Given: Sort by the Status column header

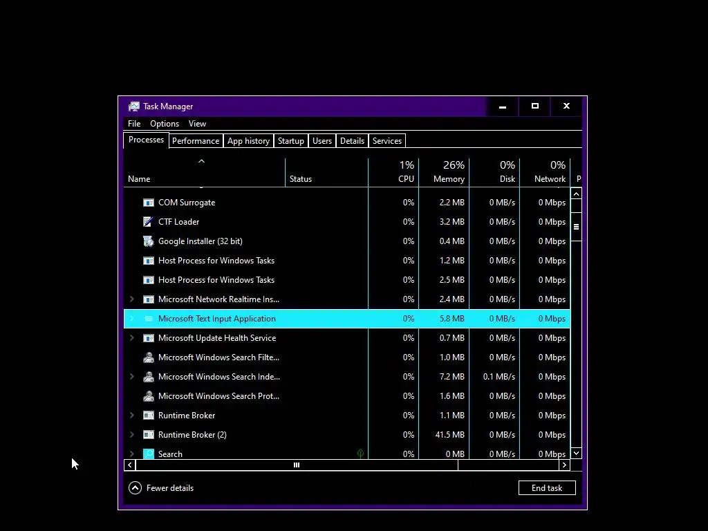Looking at the screenshot, I should click(x=326, y=172).
